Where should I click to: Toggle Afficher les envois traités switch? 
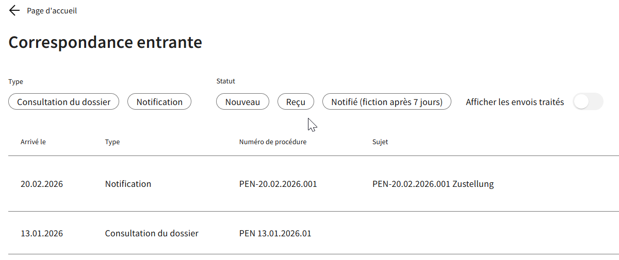pos(588,102)
